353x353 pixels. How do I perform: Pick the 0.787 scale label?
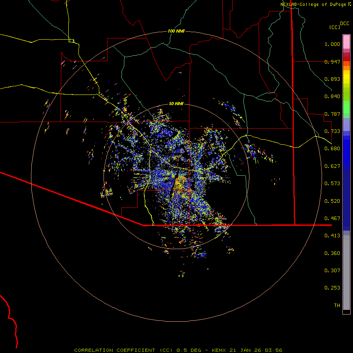(x=332, y=114)
